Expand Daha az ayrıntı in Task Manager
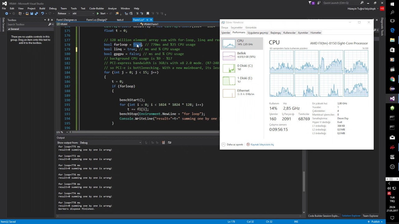 pyautogui.click(x=232, y=144)
